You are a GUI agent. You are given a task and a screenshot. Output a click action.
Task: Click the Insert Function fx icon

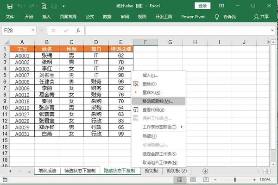pyautogui.click(x=78, y=31)
